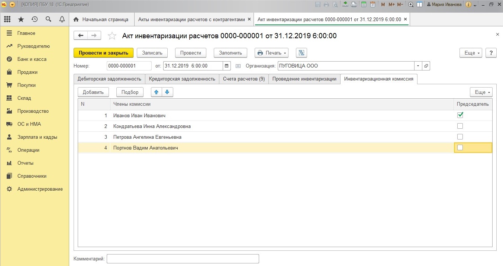Open the organization in a separate form
Viewport: 503px width, 266px height.
click(426, 66)
